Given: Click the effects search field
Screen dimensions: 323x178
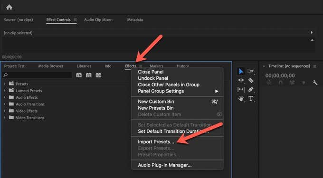Looking at the screenshot, I should coord(37,75).
